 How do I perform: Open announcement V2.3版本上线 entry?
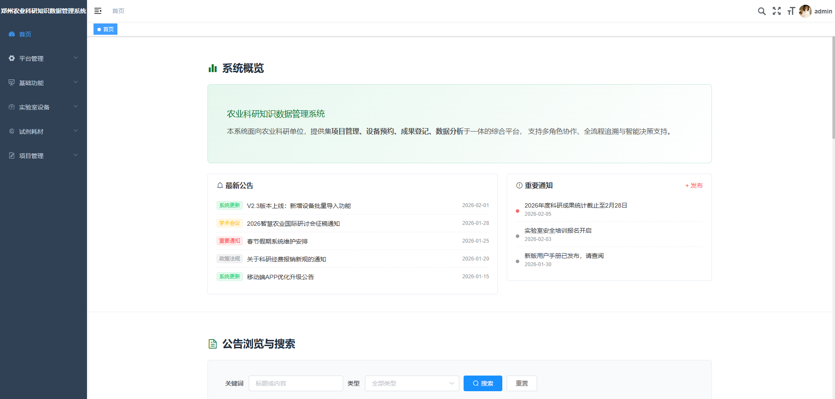tap(298, 205)
